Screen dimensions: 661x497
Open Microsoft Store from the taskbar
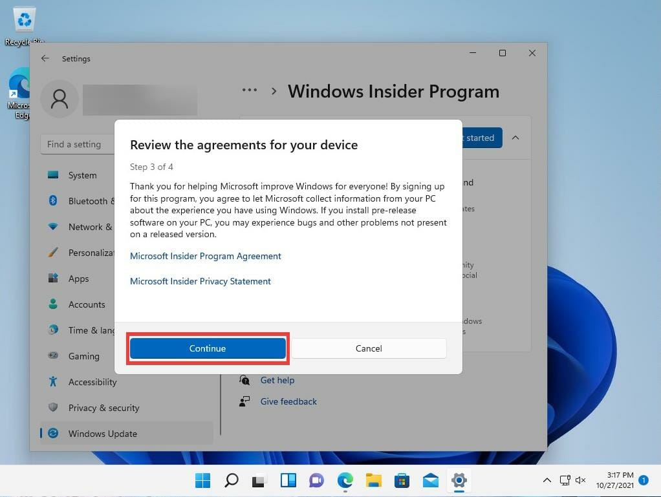click(402, 481)
